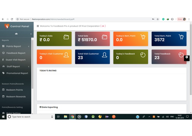
Task: Click the browser forward arrow
Action: pyautogui.click(x=7, y=19)
